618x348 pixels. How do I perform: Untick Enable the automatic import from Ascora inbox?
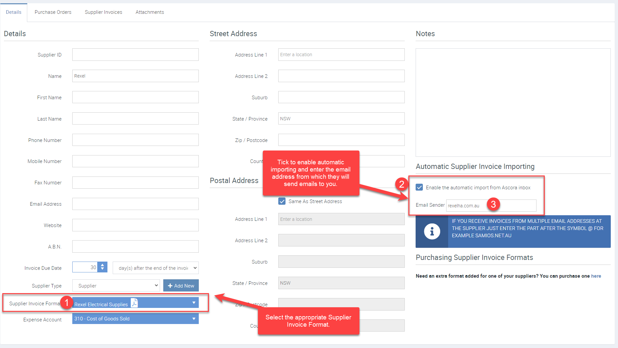coord(419,187)
